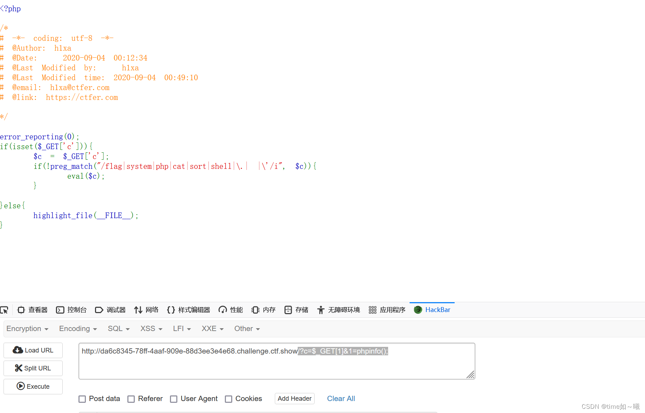Click the Execute button label
Image resolution: width=645 pixels, height=413 pixels.
[x=38, y=387]
